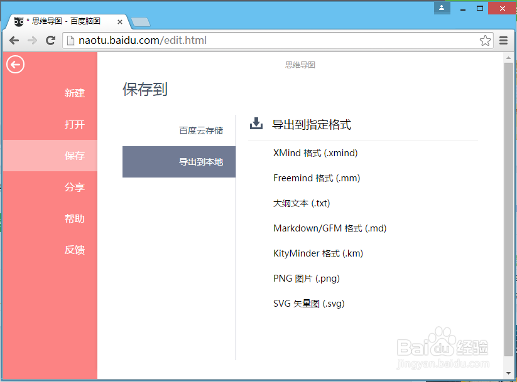Export as Freemind 格式 (.mm)
Image resolution: width=517 pixels, height=382 pixels.
(x=317, y=178)
